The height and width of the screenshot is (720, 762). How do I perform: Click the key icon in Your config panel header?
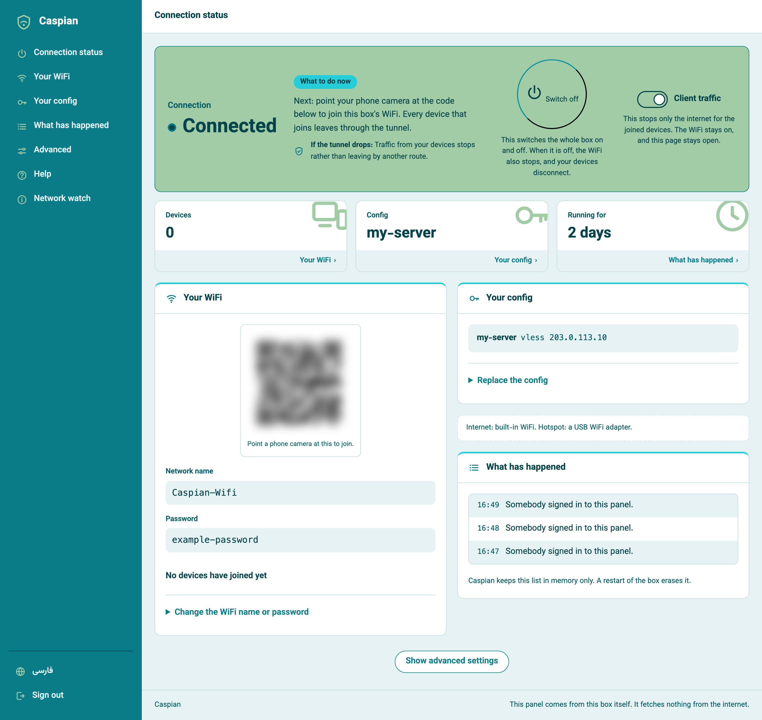474,298
